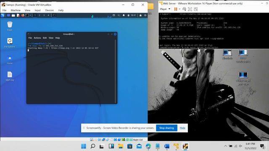Open File Explorer from the taskbar

121,146
